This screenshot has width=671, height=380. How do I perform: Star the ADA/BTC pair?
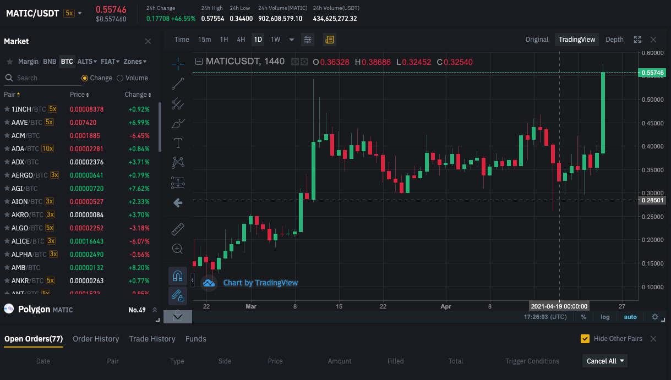click(x=7, y=148)
